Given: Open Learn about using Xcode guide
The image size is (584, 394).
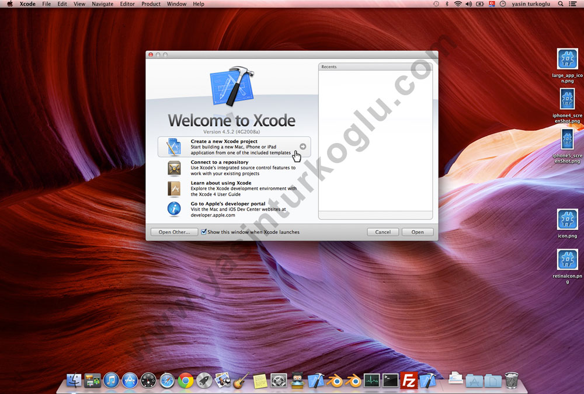Looking at the screenshot, I should click(x=234, y=189).
